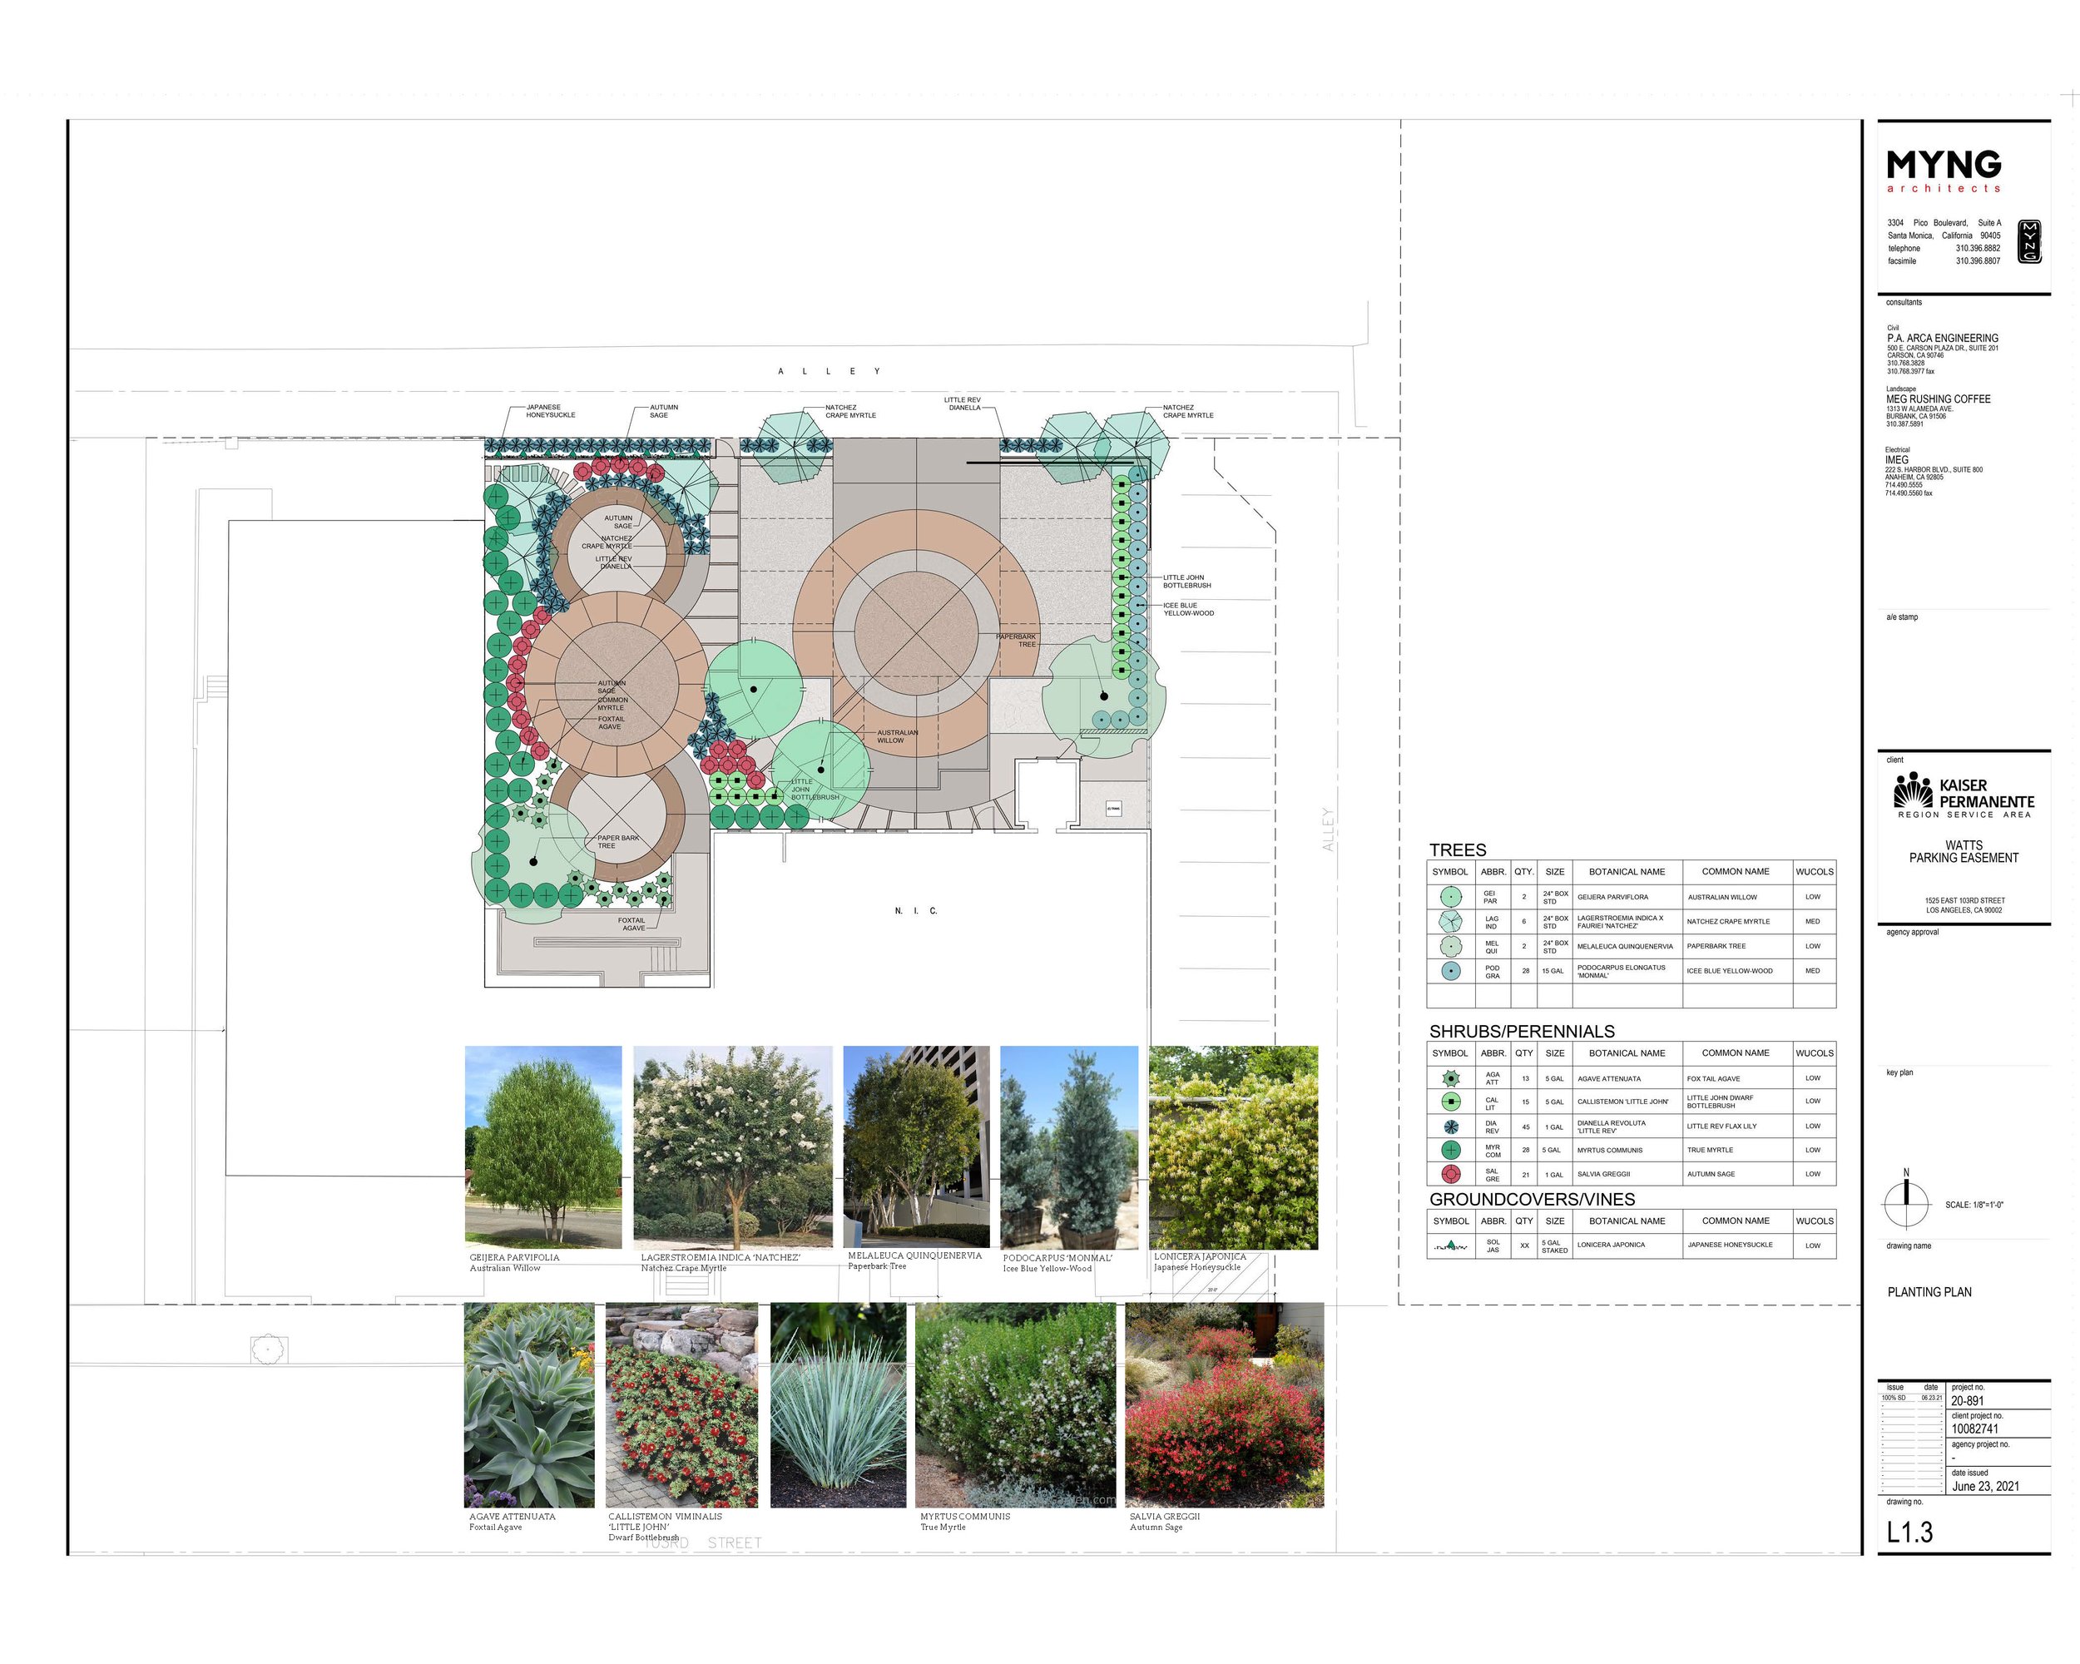The height and width of the screenshot is (1664, 2080).
Task: Open the Melaleuca Quinquenervia paperbark photo
Action: (x=917, y=1146)
